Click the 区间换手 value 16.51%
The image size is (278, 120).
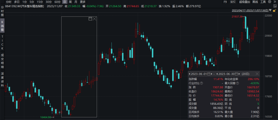pos(219,112)
